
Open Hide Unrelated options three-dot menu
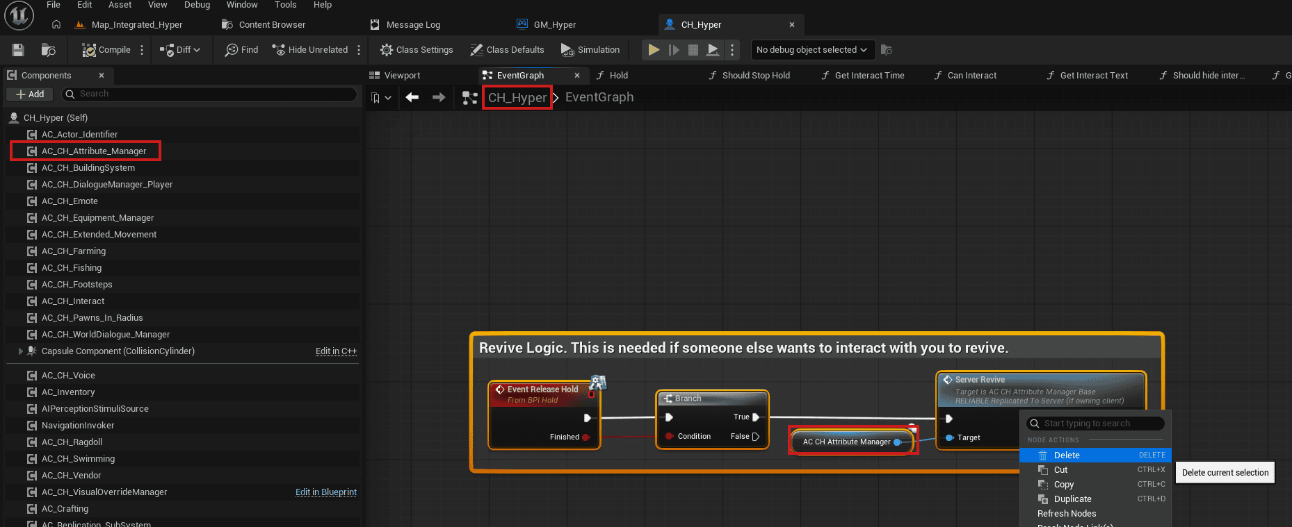(359, 50)
